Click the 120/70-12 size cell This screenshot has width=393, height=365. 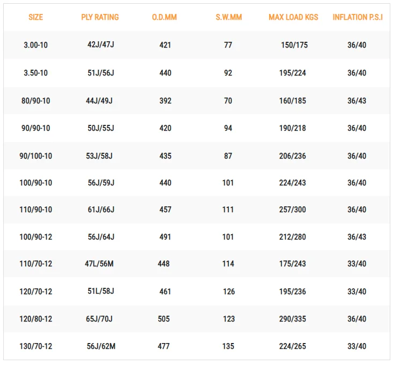35,292
